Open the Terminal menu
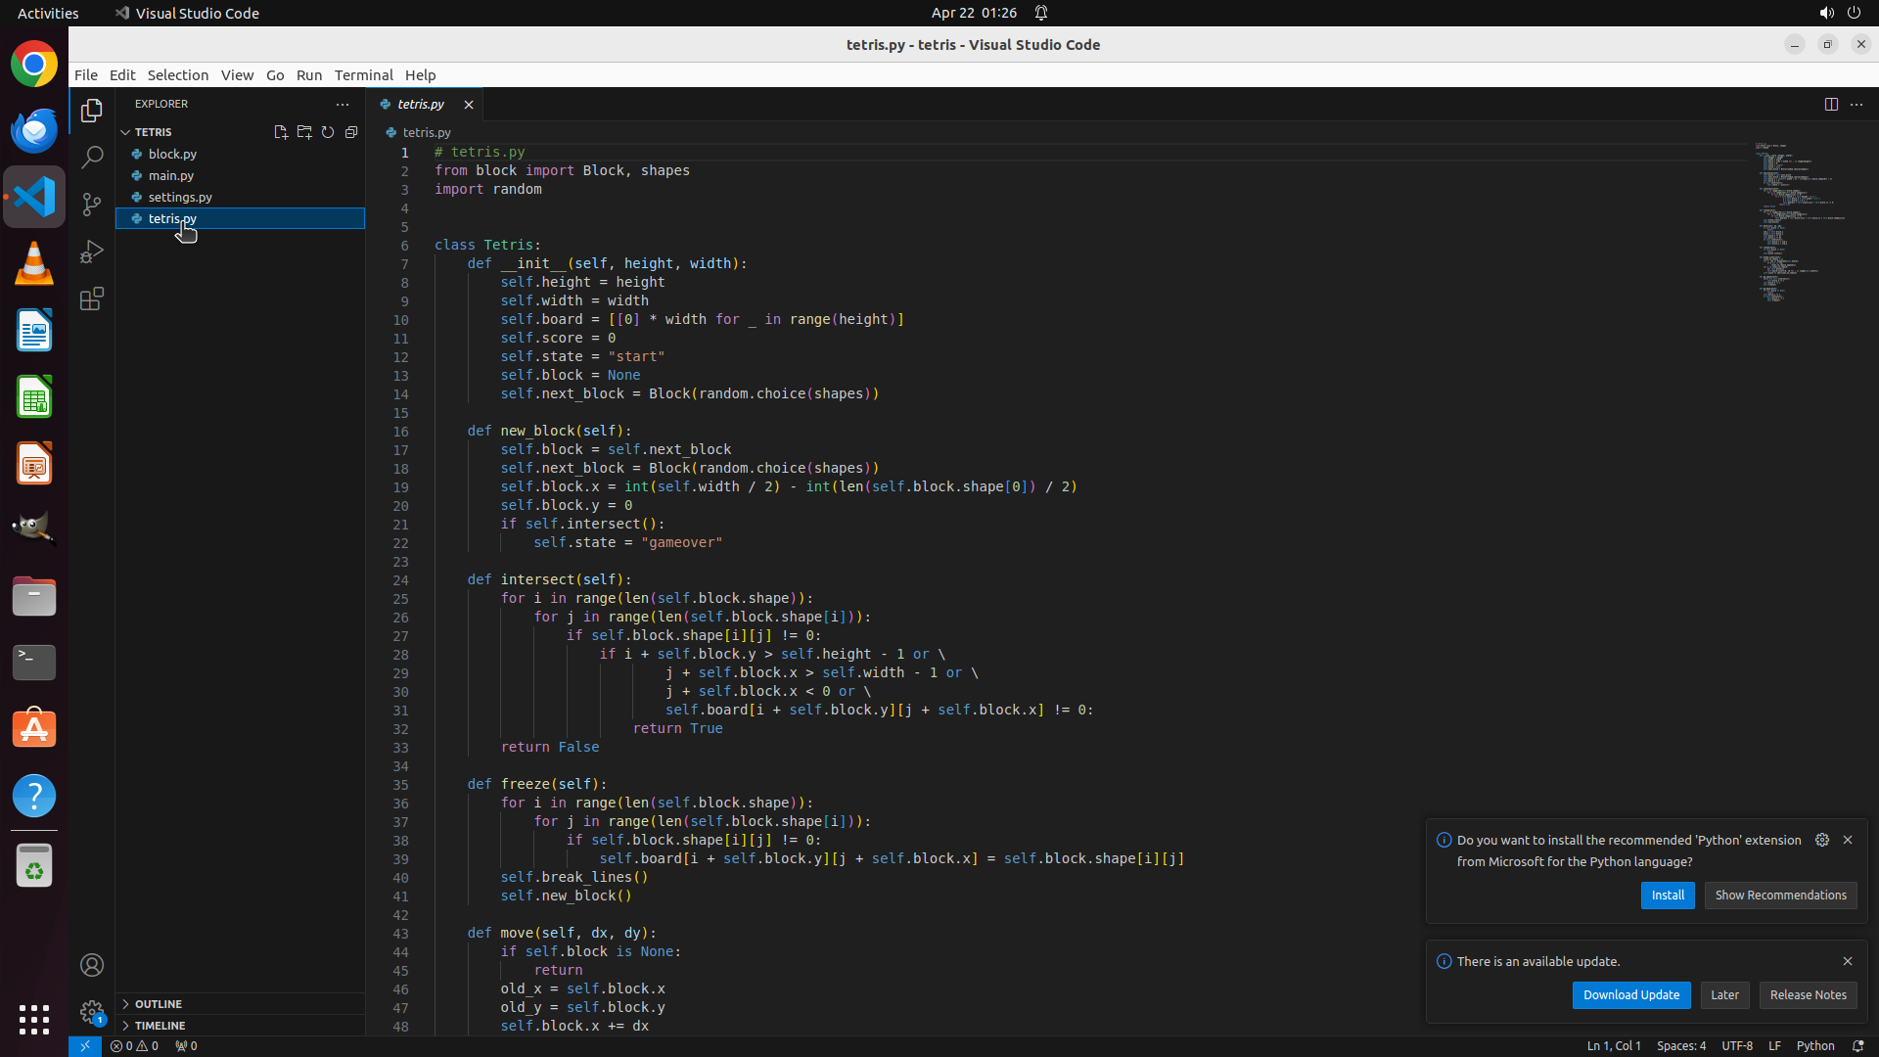 363,75
